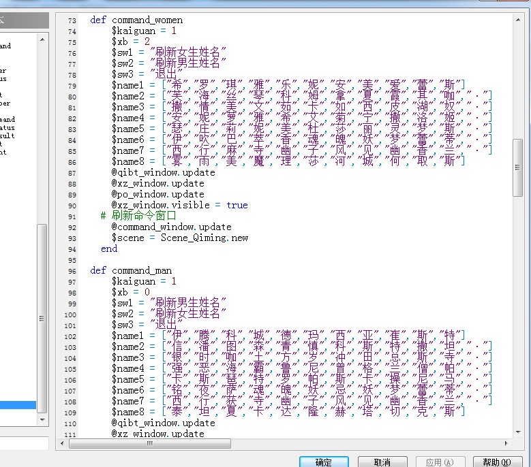Click '$name4' on line 82
531x467 pixels.
pyautogui.click(x=127, y=118)
